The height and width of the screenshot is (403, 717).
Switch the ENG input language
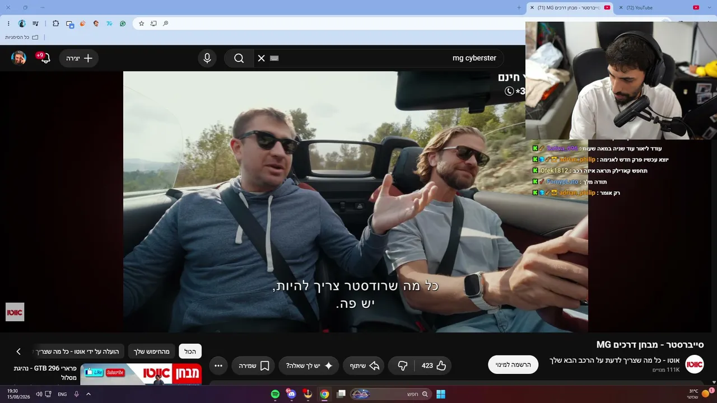(x=62, y=394)
